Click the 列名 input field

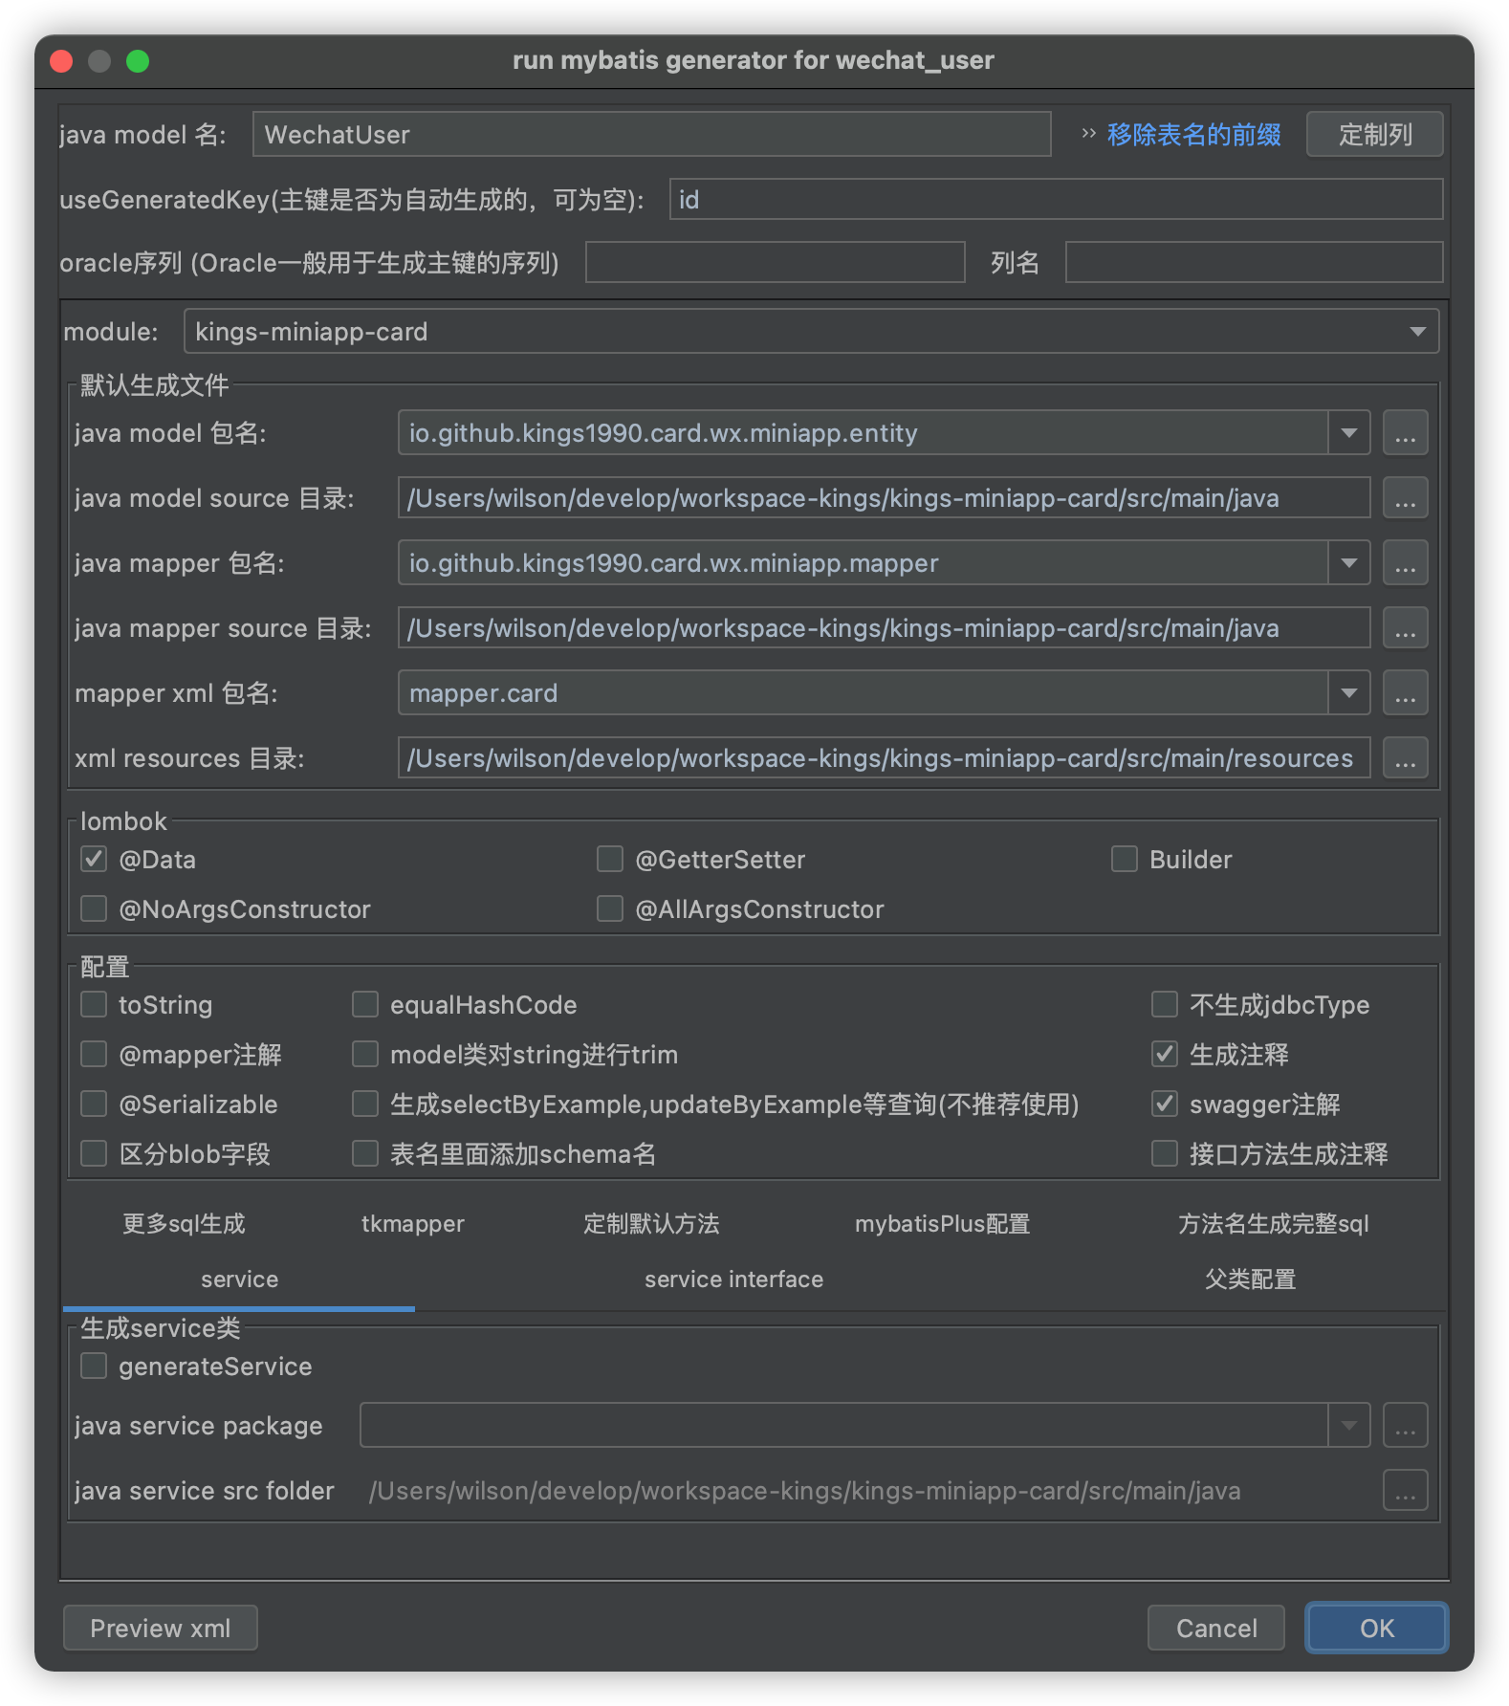point(1255,262)
